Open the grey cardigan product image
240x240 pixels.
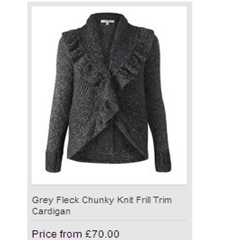point(109,95)
